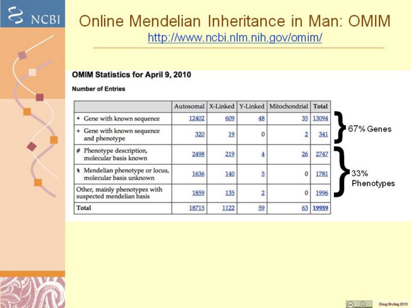411x308 pixels.
Task: Click the 320 autosomal gene and phenotype link
Action: [199, 134]
